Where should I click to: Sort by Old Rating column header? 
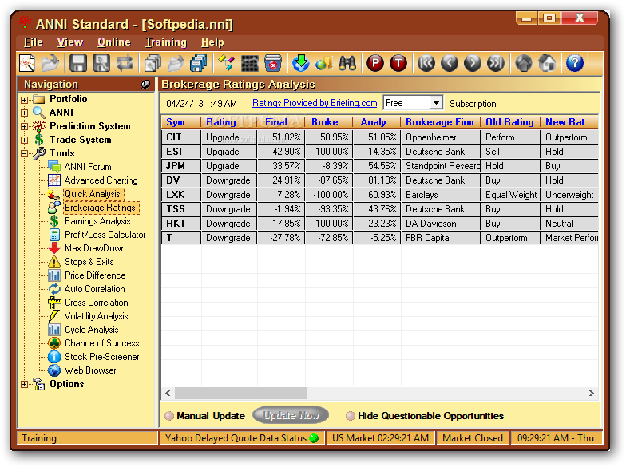pyautogui.click(x=509, y=122)
